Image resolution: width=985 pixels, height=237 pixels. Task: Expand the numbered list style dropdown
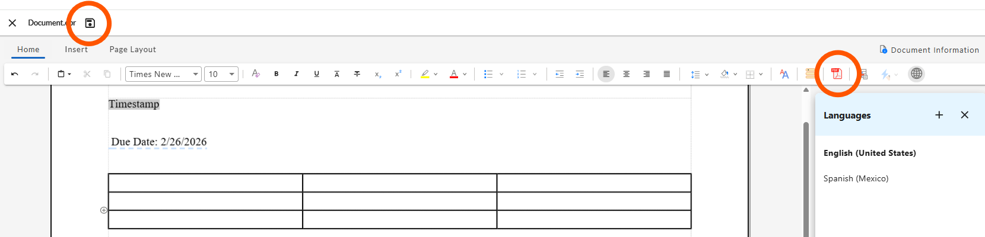coord(535,74)
